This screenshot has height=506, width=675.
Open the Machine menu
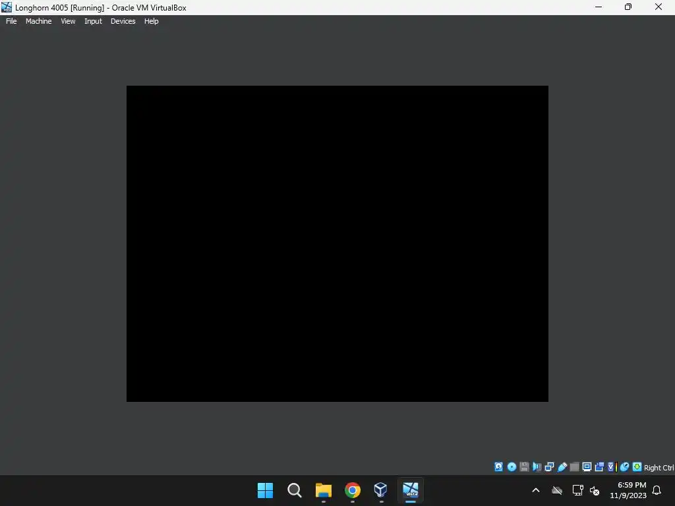[x=38, y=21]
